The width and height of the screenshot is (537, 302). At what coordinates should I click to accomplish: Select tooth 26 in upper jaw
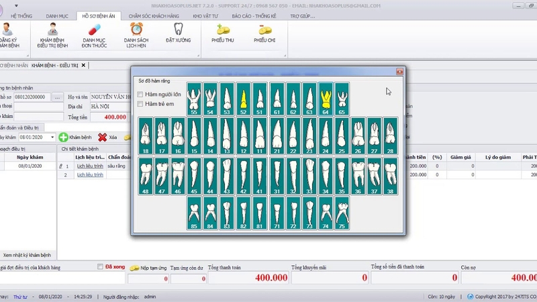click(358, 136)
